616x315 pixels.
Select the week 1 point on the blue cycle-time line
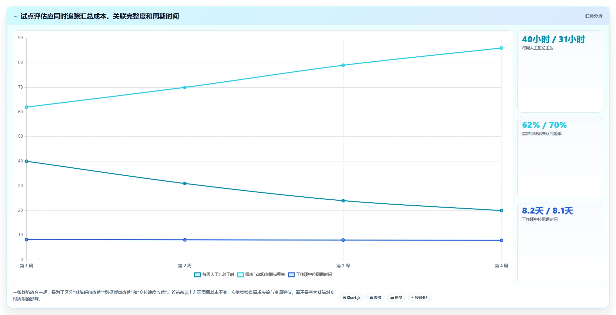coord(26,240)
